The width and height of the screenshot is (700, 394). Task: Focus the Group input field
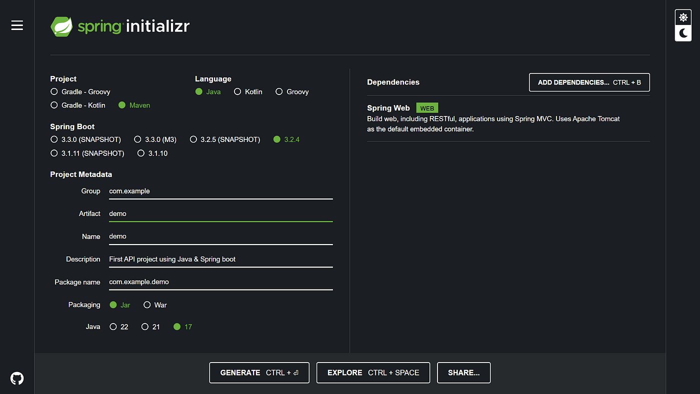(x=221, y=191)
